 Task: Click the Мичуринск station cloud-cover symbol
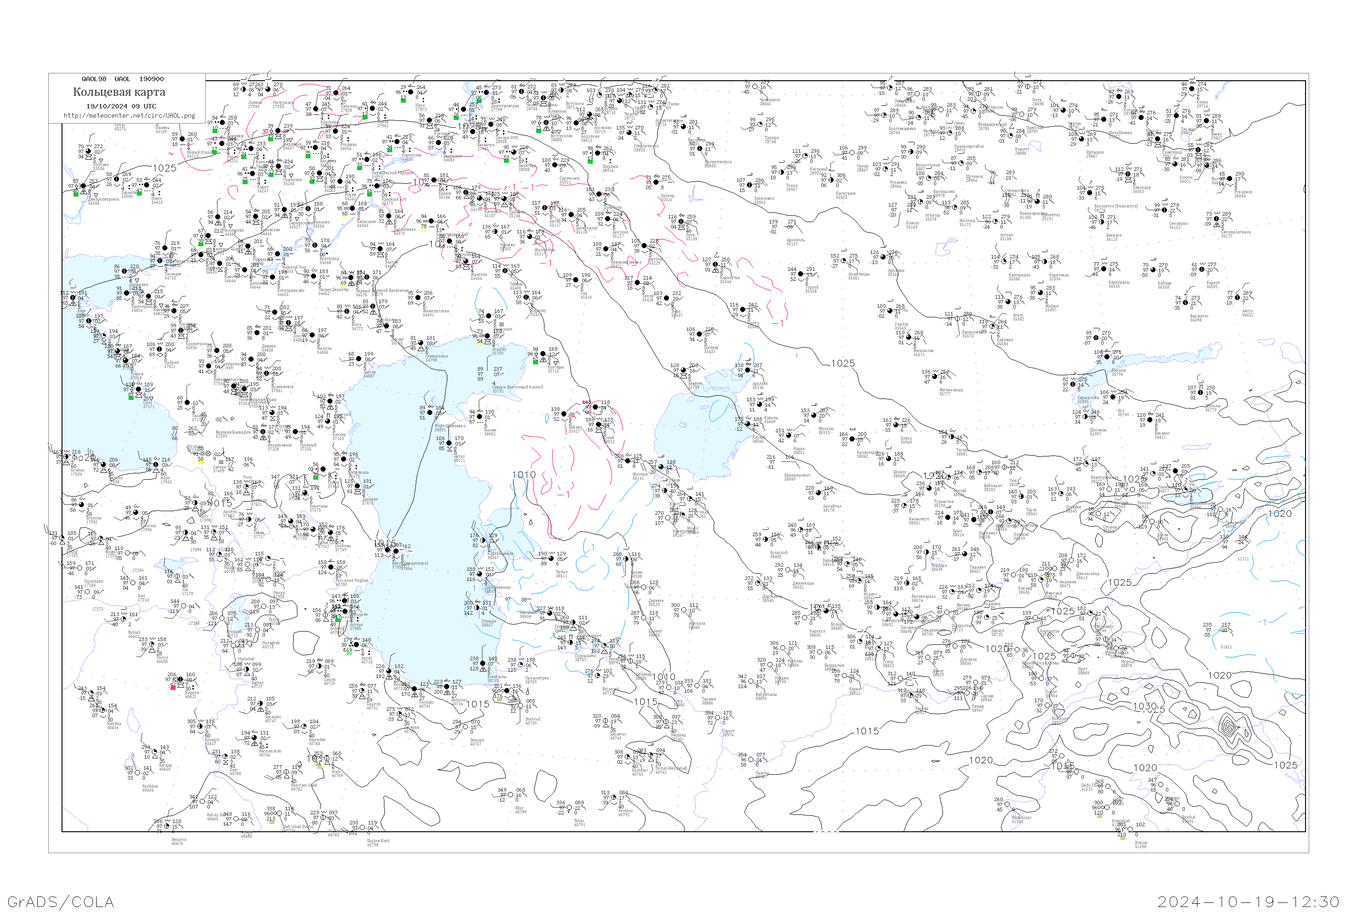[x=268, y=89]
